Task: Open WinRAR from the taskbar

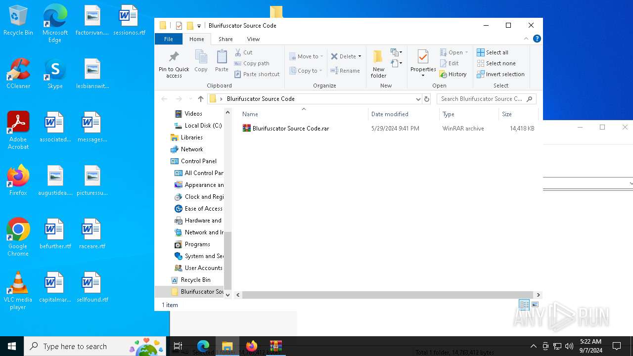Action: pos(276,346)
